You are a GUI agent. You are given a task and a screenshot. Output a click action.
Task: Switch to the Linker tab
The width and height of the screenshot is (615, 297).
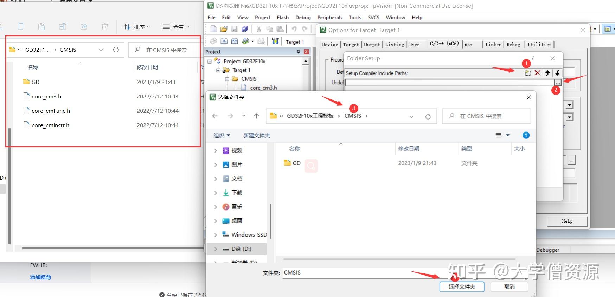click(x=493, y=44)
